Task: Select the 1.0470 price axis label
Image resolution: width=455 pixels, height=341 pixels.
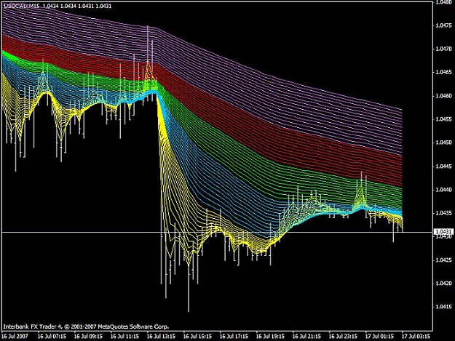Action: (x=443, y=49)
